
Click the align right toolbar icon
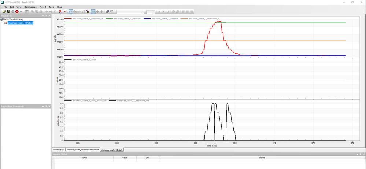pos(192,12)
